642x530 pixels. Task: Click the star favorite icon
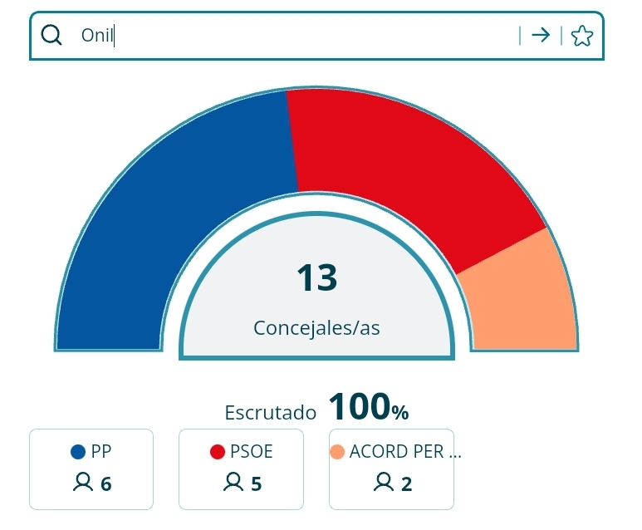pos(582,36)
